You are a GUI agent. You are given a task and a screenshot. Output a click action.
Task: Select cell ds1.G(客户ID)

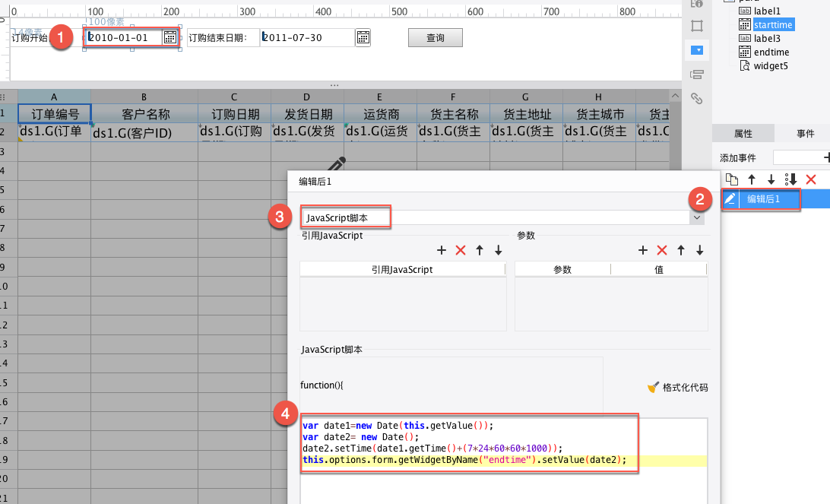[144, 132]
